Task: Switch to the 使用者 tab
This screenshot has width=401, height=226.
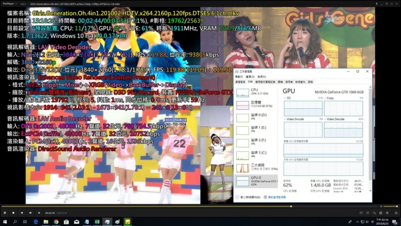Action: click(289, 81)
